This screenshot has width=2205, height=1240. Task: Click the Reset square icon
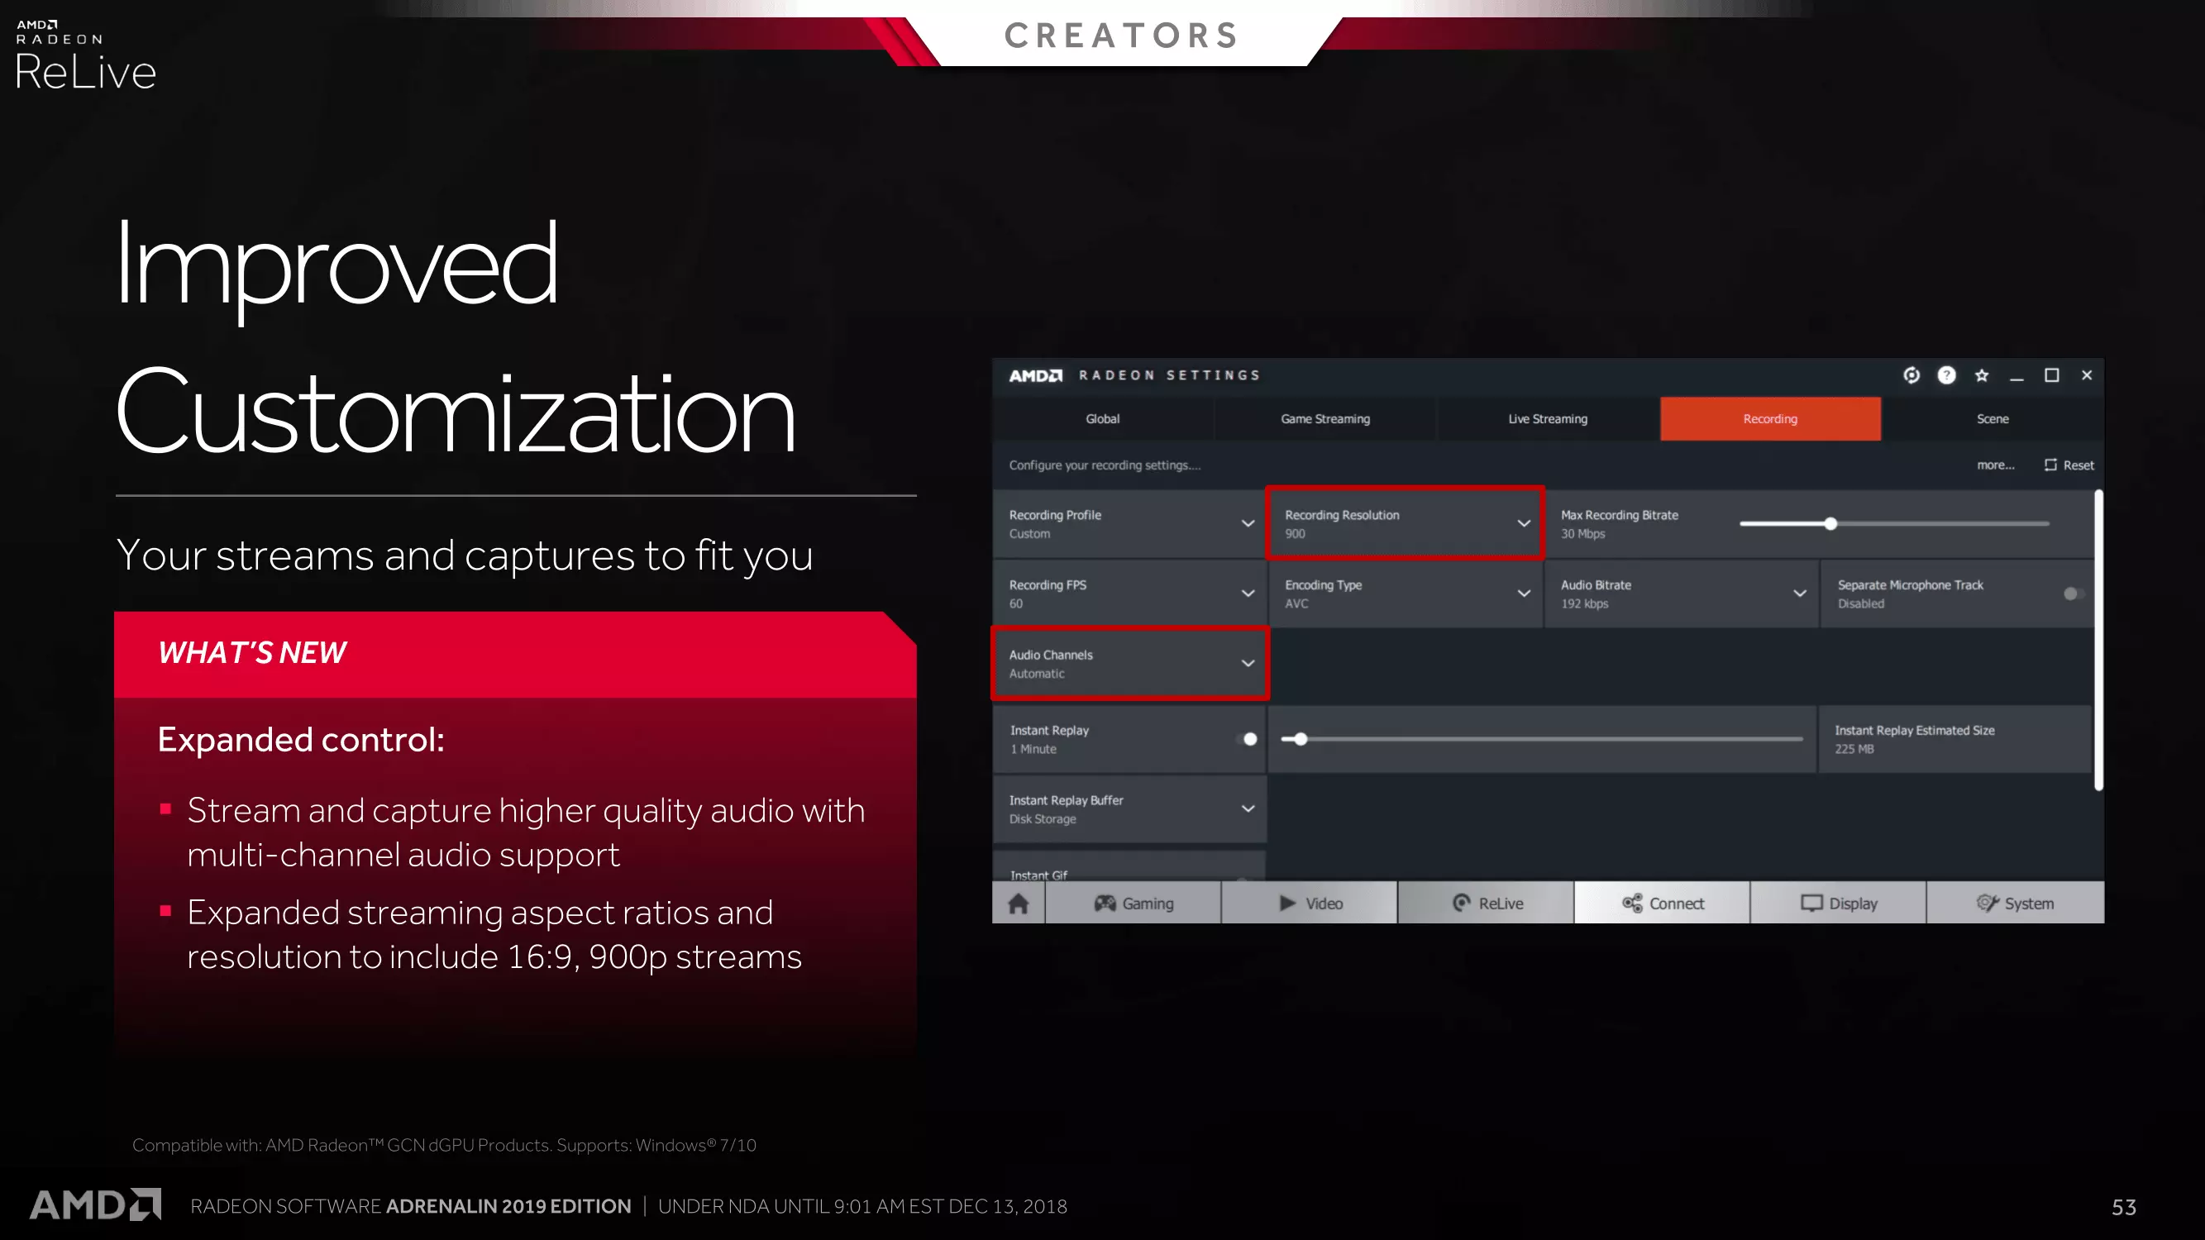2050,465
